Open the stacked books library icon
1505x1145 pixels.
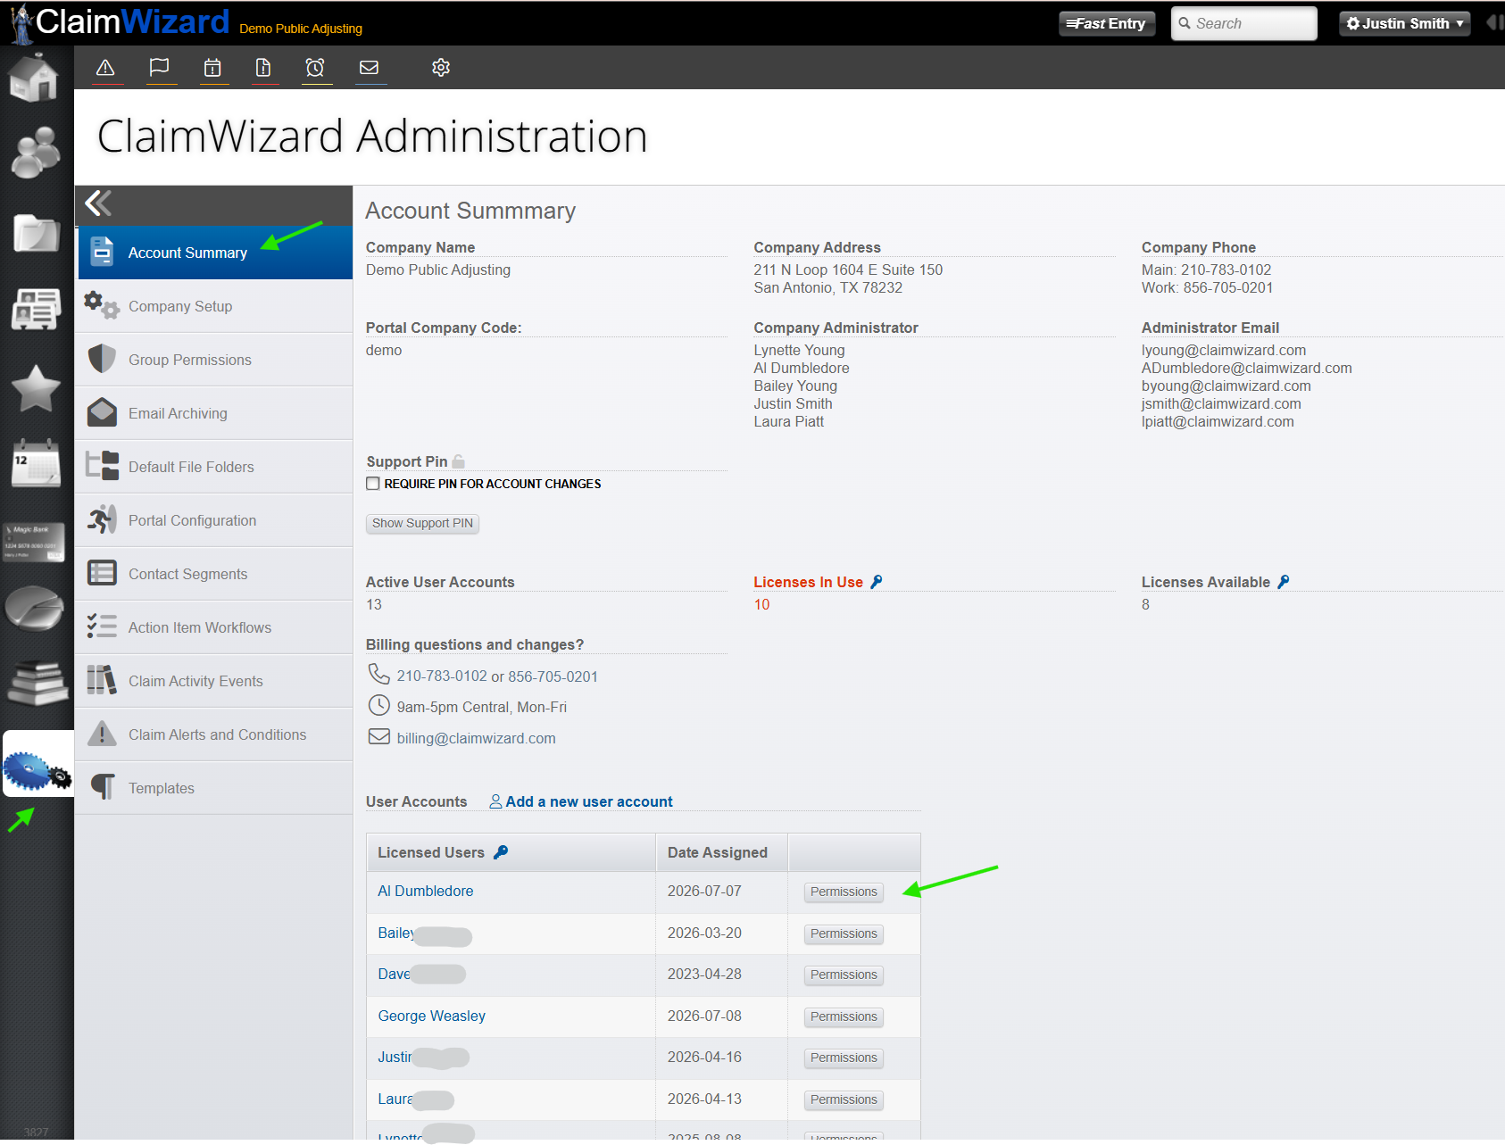[x=37, y=683]
